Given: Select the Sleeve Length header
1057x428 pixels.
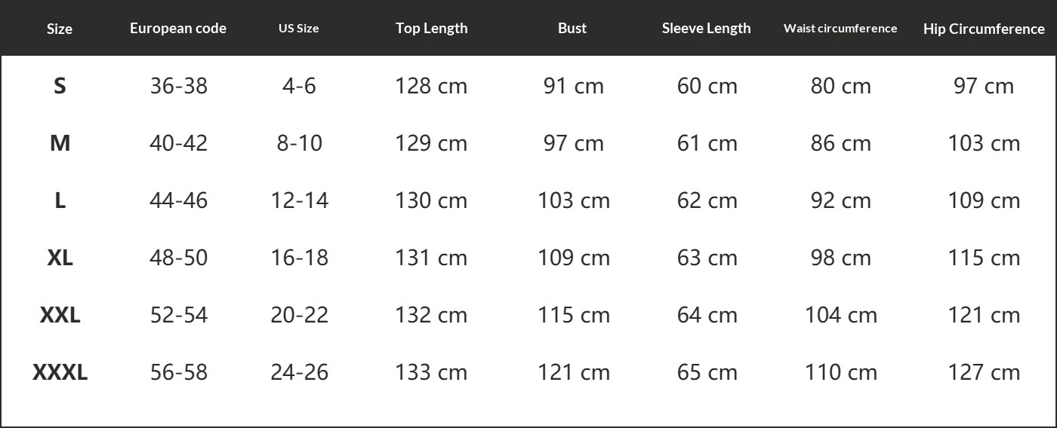Looking at the screenshot, I should click(x=707, y=29).
